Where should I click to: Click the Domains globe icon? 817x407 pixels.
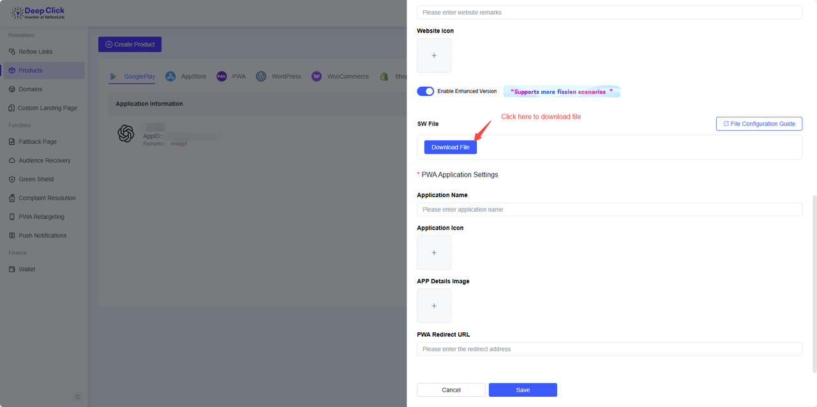[12, 89]
